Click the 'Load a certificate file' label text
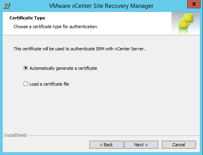Viewport: 203px width, 155px height. pyautogui.click(x=49, y=84)
